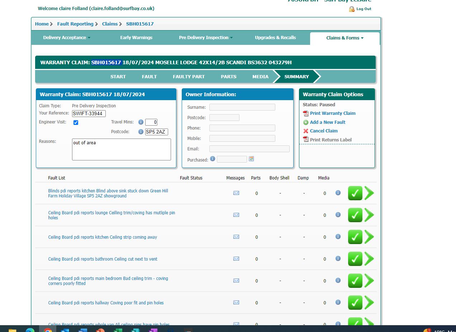Image resolution: width=456 pixels, height=332 pixels.
Task: Open the Upgrades & Recalls tab
Action: pyautogui.click(x=275, y=38)
